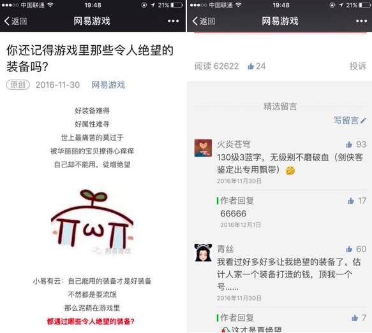Tap the right screen back chevron 返回
The height and width of the screenshot is (333, 372).
point(204,21)
